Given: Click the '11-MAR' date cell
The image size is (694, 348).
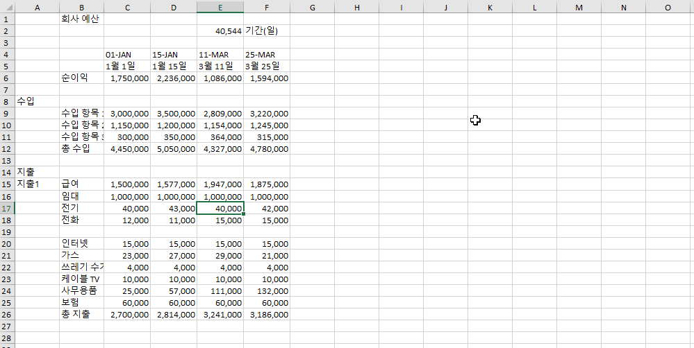Looking at the screenshot, I should (220, 55).
